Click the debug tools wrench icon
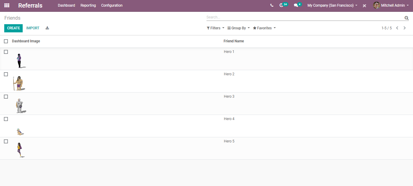This screenshot has height=186, width=413. [364, 5]
